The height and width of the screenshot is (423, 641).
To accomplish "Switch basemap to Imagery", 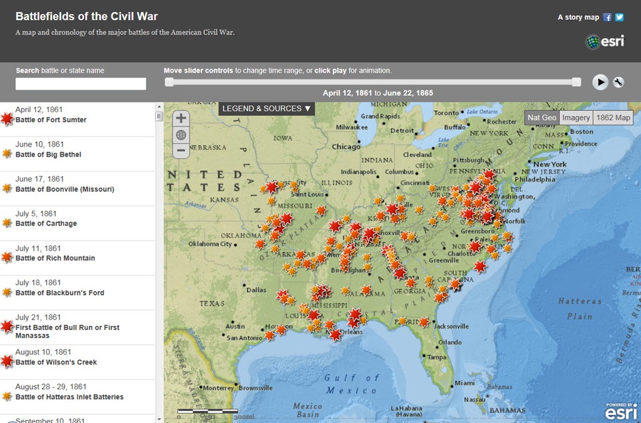I will click(576, 118).
